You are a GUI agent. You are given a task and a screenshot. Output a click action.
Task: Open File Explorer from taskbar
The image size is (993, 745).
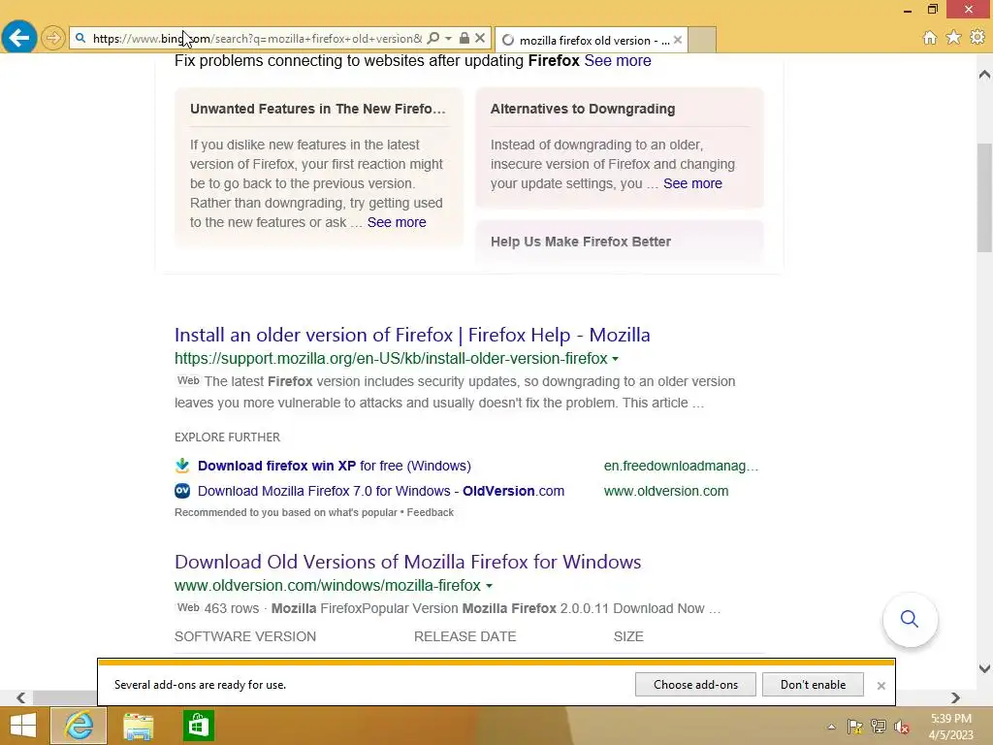[x=138, y=726]
